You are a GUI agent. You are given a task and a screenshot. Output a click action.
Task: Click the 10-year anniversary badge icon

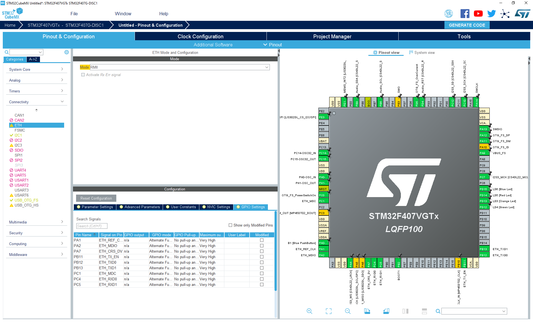click(449, 14)
